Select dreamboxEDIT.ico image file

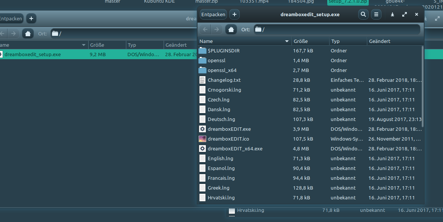coord(310,139)
